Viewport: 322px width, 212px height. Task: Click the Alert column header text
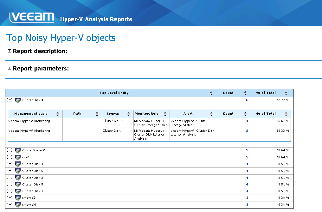188,114
